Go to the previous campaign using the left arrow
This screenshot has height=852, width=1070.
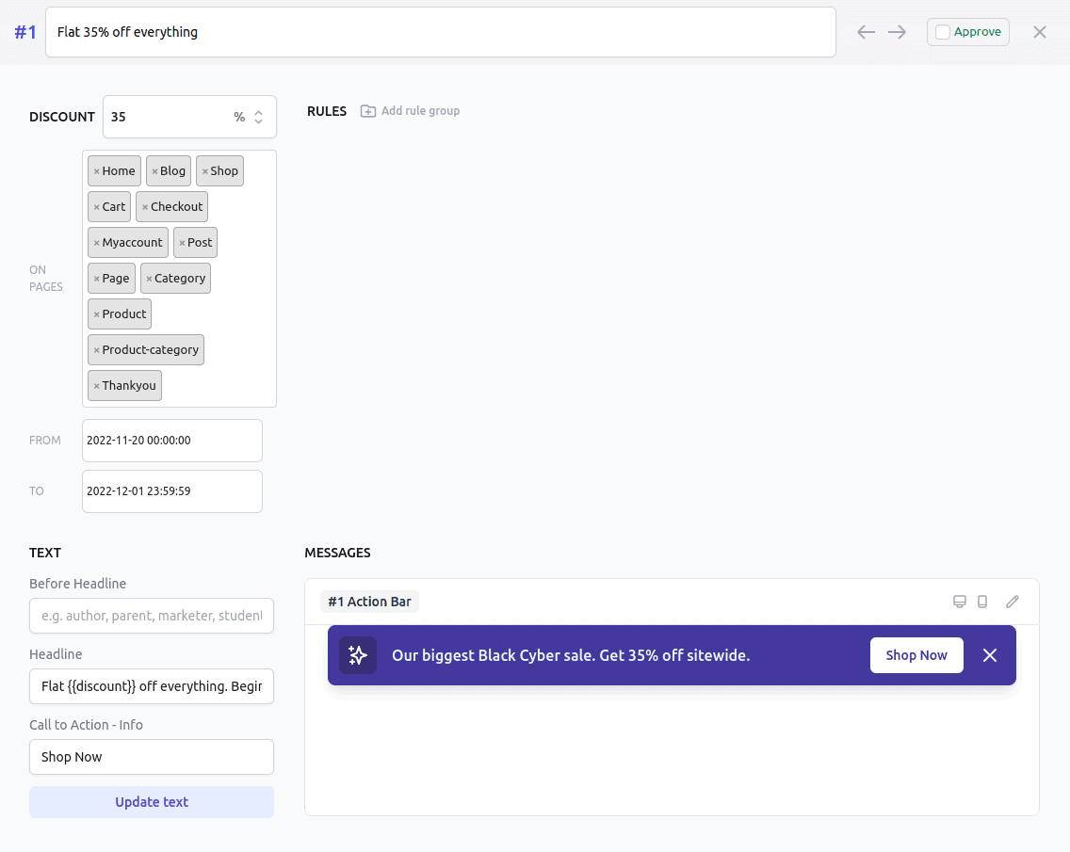pos(866,31)
